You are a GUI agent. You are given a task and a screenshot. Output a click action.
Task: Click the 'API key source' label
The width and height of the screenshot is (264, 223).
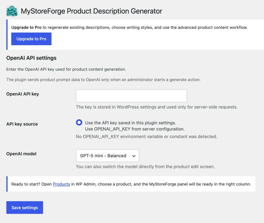tap(22, 124)
